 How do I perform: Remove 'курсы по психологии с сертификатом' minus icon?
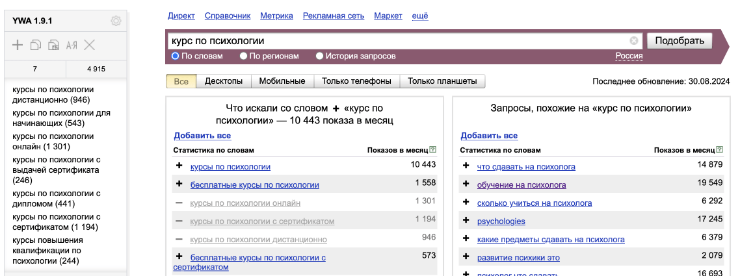(179, 221)
